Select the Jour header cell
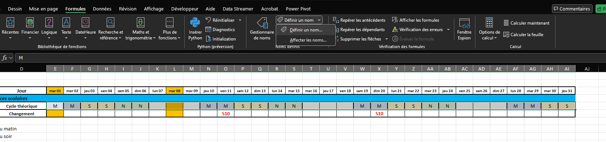Image resolution: width=606 pixels, height=142 pixels. (x=22, y=91)
